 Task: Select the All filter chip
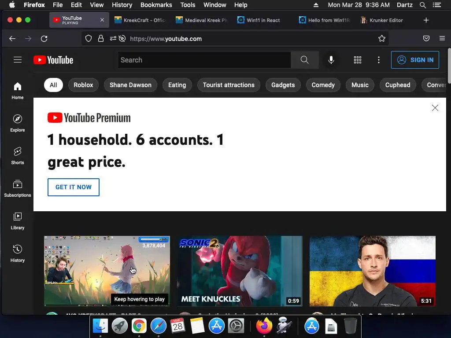[53, 85]
